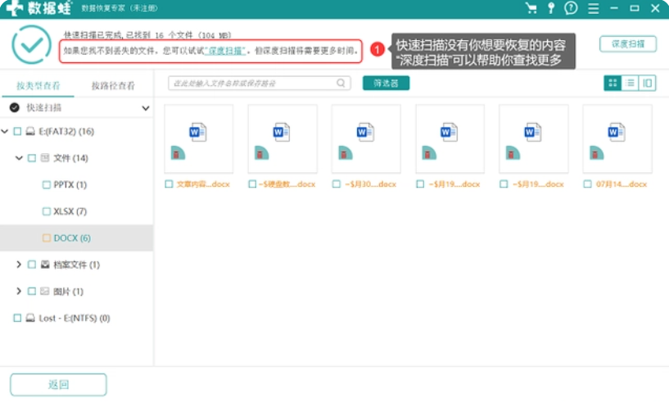Open the hamburger menu in title bar

point(591,8)
